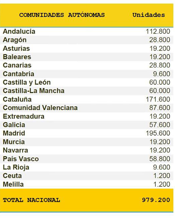This screenshot has height=218, width=175.
Task: Click the Castilla-La Mancha label
Action: (x=34, y=91)
